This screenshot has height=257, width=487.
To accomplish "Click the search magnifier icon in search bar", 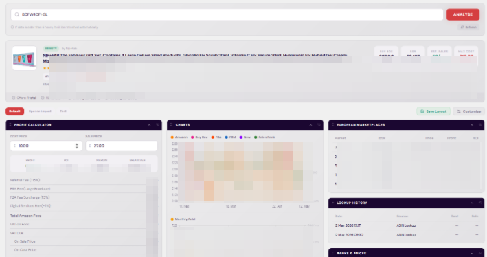I will click(16, 14).
